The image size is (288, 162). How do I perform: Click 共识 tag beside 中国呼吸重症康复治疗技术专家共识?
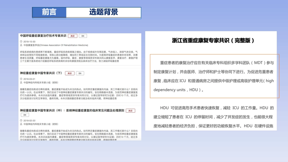tap(72, 36)
